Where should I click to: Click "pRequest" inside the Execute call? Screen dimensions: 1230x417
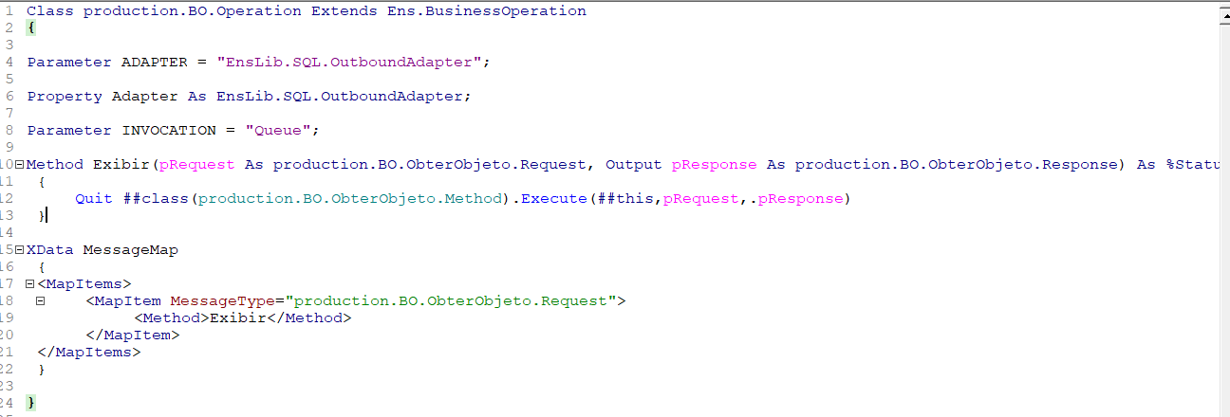[x=700, y=199]
